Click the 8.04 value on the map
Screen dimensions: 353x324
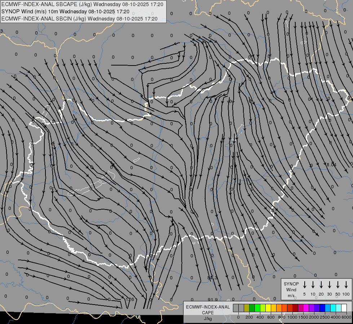point(331,165)
